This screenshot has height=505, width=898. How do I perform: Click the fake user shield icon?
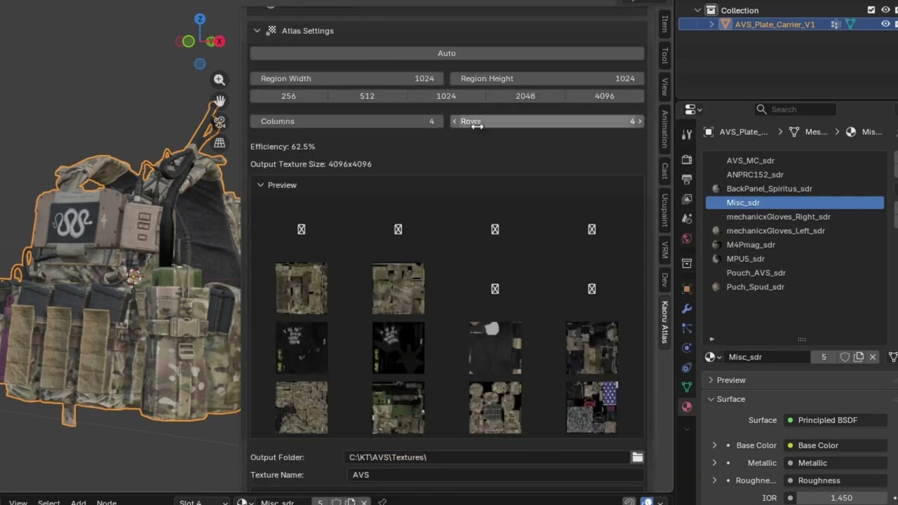[845, 357]
